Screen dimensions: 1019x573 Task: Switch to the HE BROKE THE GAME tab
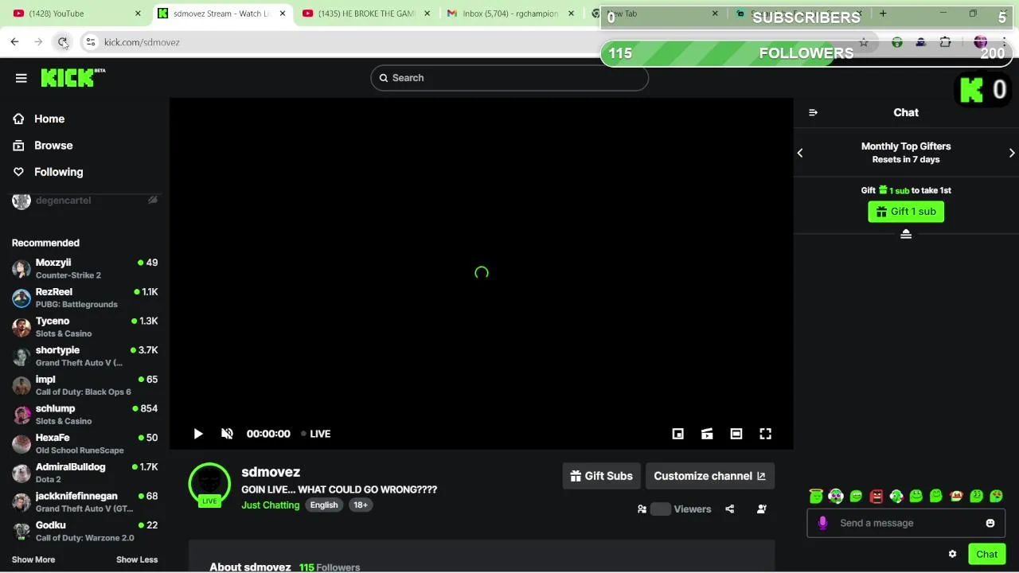366,14
